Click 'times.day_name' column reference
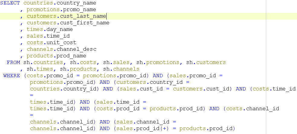Image resolution: width=297 pixels, height=134 pixels. coord(50,29)
